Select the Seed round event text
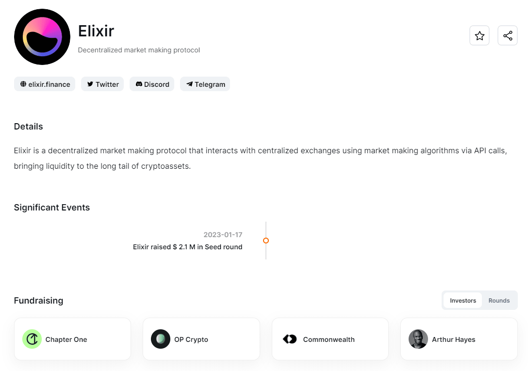 (188, 247)
